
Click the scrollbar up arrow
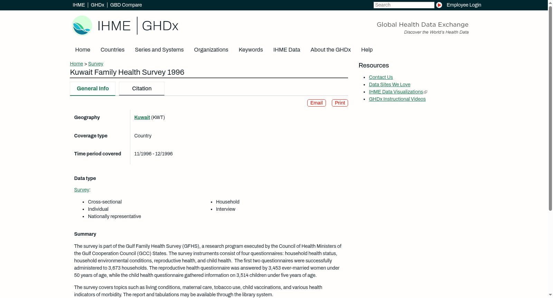(550, 2)
